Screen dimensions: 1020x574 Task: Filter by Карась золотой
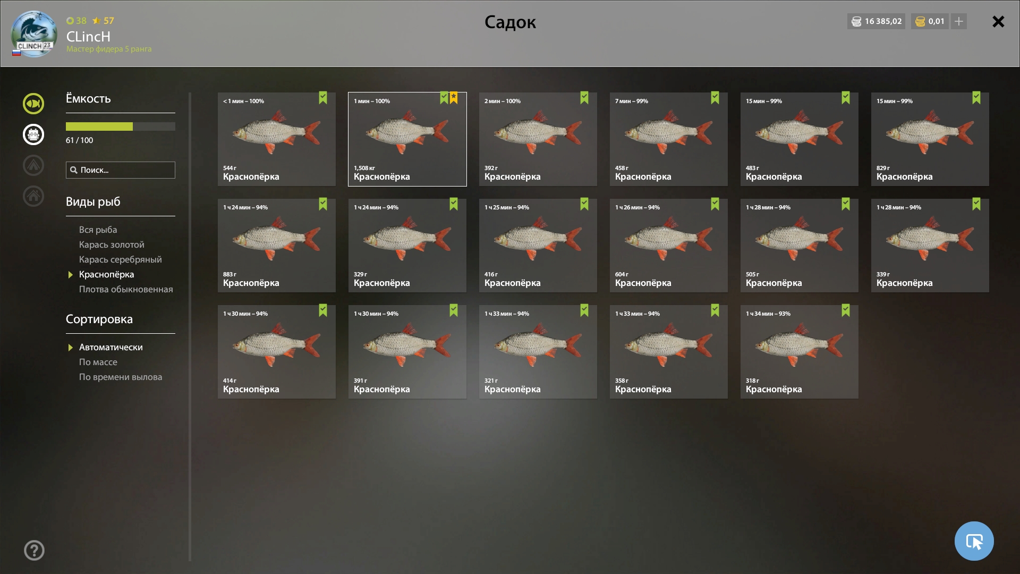point(112,244)
